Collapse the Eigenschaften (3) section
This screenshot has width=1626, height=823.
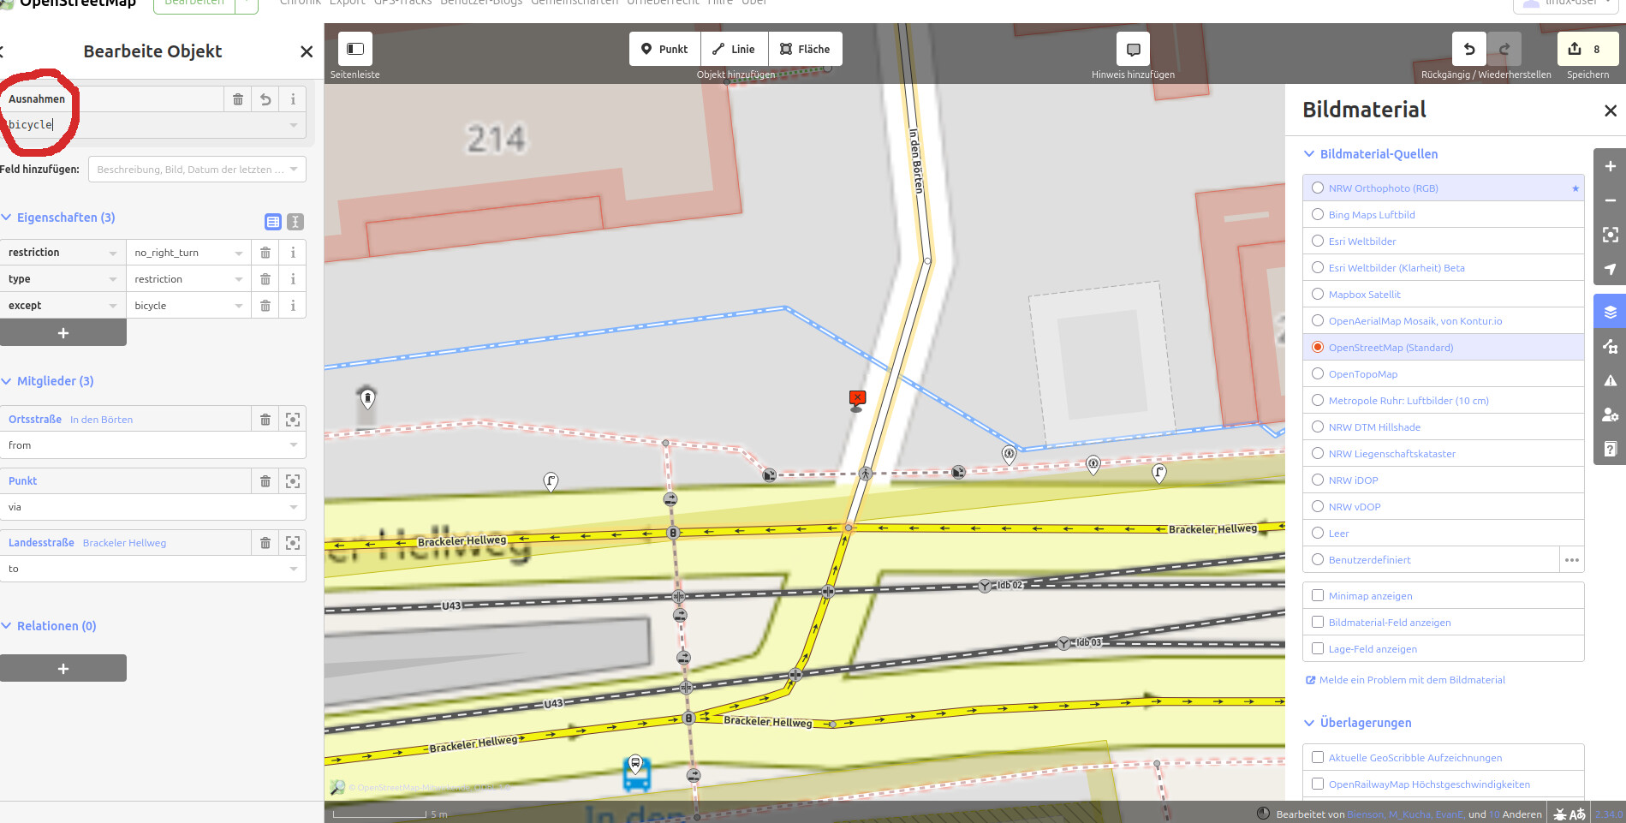(58, 218)
